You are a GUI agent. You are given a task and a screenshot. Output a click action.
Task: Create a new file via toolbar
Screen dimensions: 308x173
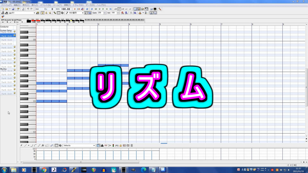point(3,9)
